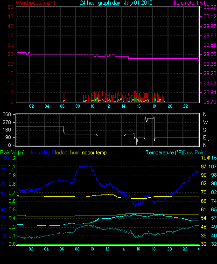Screen dimensions: 217x264
Task: Click the magenta '29.09' barometer value
Action: (210, 83)
